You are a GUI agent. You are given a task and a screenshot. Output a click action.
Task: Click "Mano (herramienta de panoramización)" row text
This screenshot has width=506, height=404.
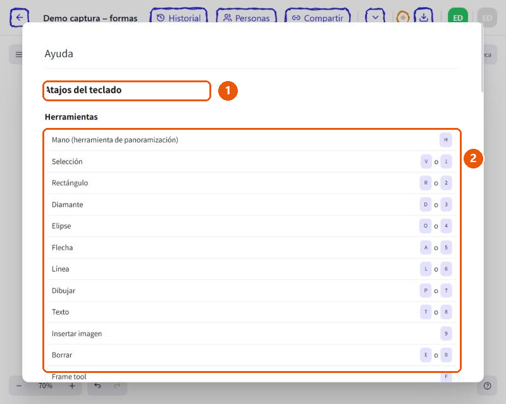tap(115, 139)
